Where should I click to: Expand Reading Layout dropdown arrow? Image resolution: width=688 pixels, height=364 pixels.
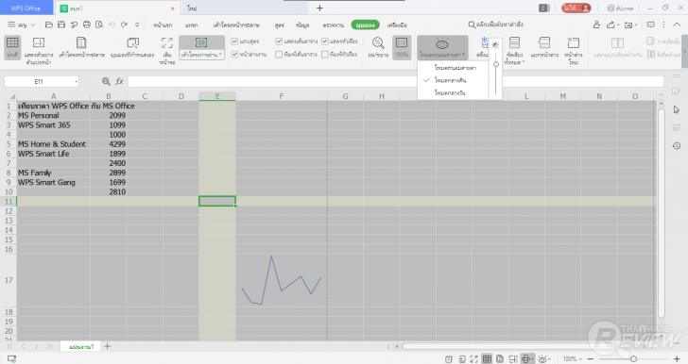[x=221, y=55]
